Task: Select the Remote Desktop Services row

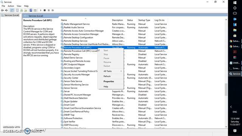Action: coord(114,41)
